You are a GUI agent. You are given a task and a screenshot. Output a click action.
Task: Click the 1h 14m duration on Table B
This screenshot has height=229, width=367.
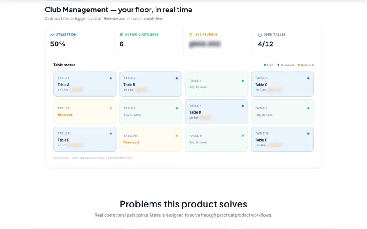click(x=128, y=90)
